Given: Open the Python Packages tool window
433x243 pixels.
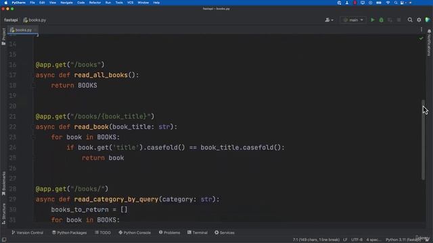Looking at the screenshot, I should [69, 232].
